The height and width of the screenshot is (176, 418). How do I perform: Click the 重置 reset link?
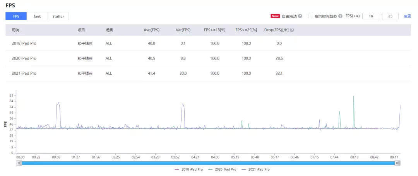[x=407, y=16]
